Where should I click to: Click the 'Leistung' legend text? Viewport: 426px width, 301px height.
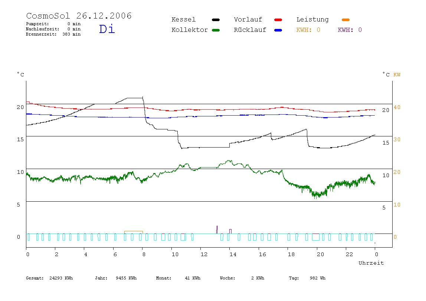tap(312, 20)
